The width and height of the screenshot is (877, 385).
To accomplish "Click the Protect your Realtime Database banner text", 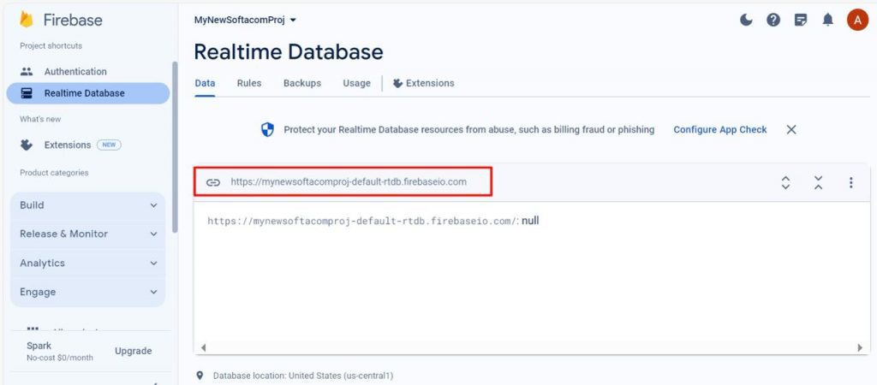I will 469,130.
